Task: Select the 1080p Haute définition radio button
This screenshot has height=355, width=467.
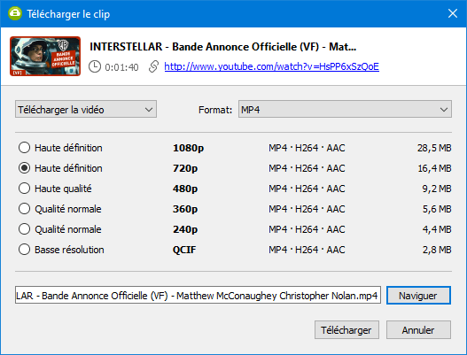Action: pyautogui.click(x=24, y=148)
